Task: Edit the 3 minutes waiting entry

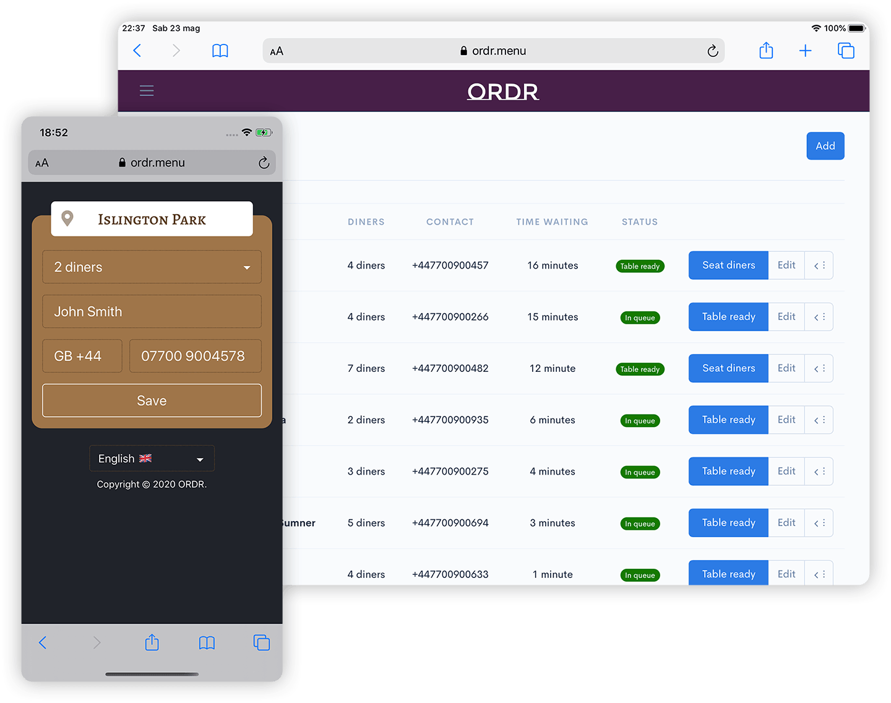Action: [786, 523]
